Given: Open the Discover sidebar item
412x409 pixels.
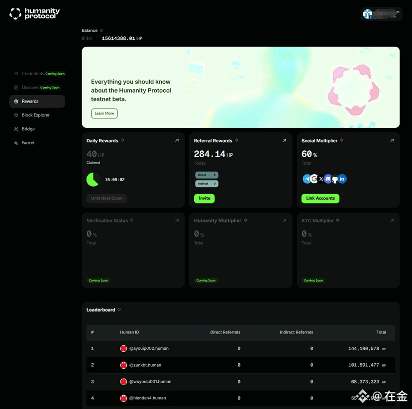Looking at the screenshot, I should (x=37, y=88).
